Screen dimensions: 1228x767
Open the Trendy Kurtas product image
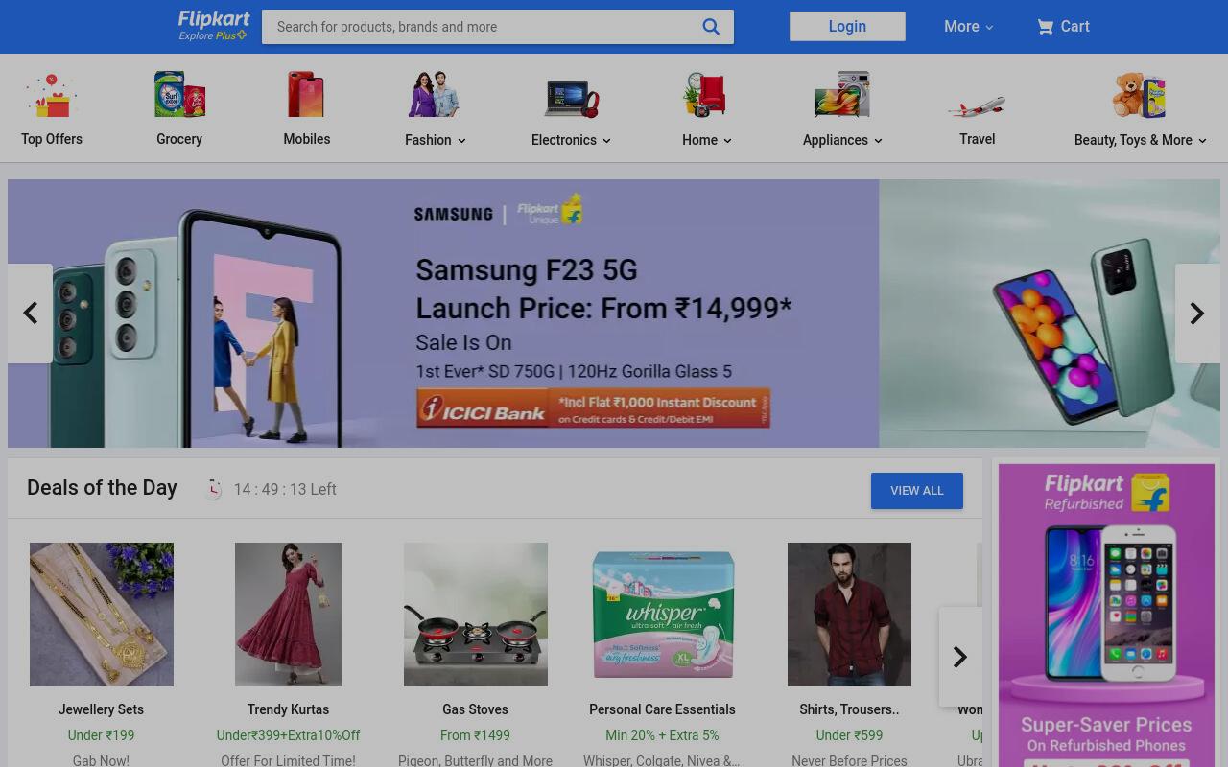pos(289,615)
